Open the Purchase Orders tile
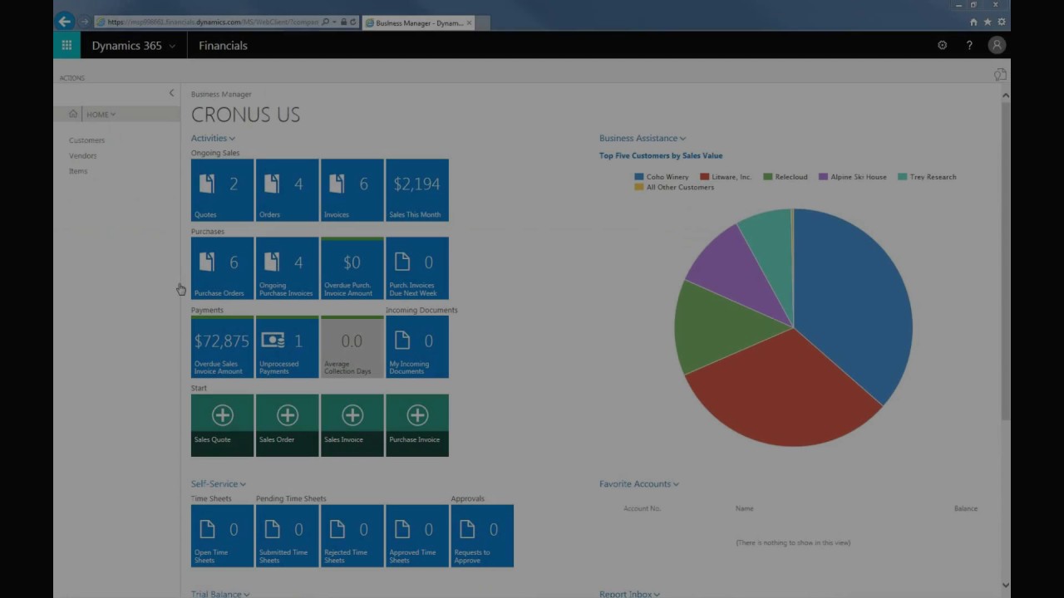 pos(222,268)
